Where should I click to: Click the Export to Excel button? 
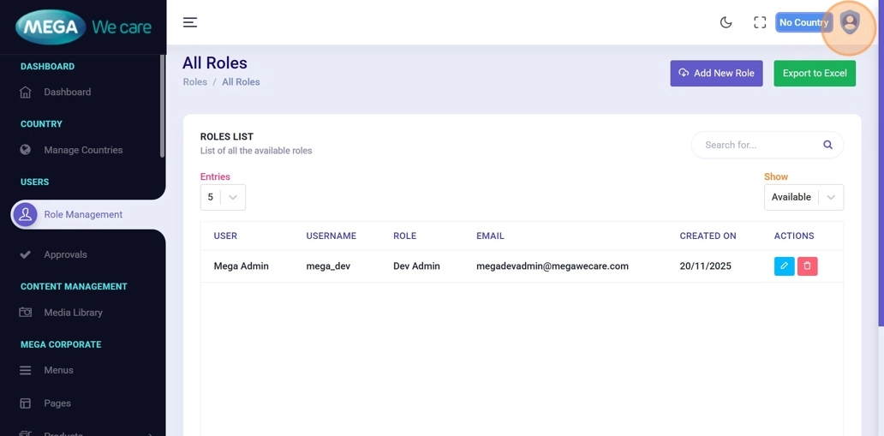(814, 74)
